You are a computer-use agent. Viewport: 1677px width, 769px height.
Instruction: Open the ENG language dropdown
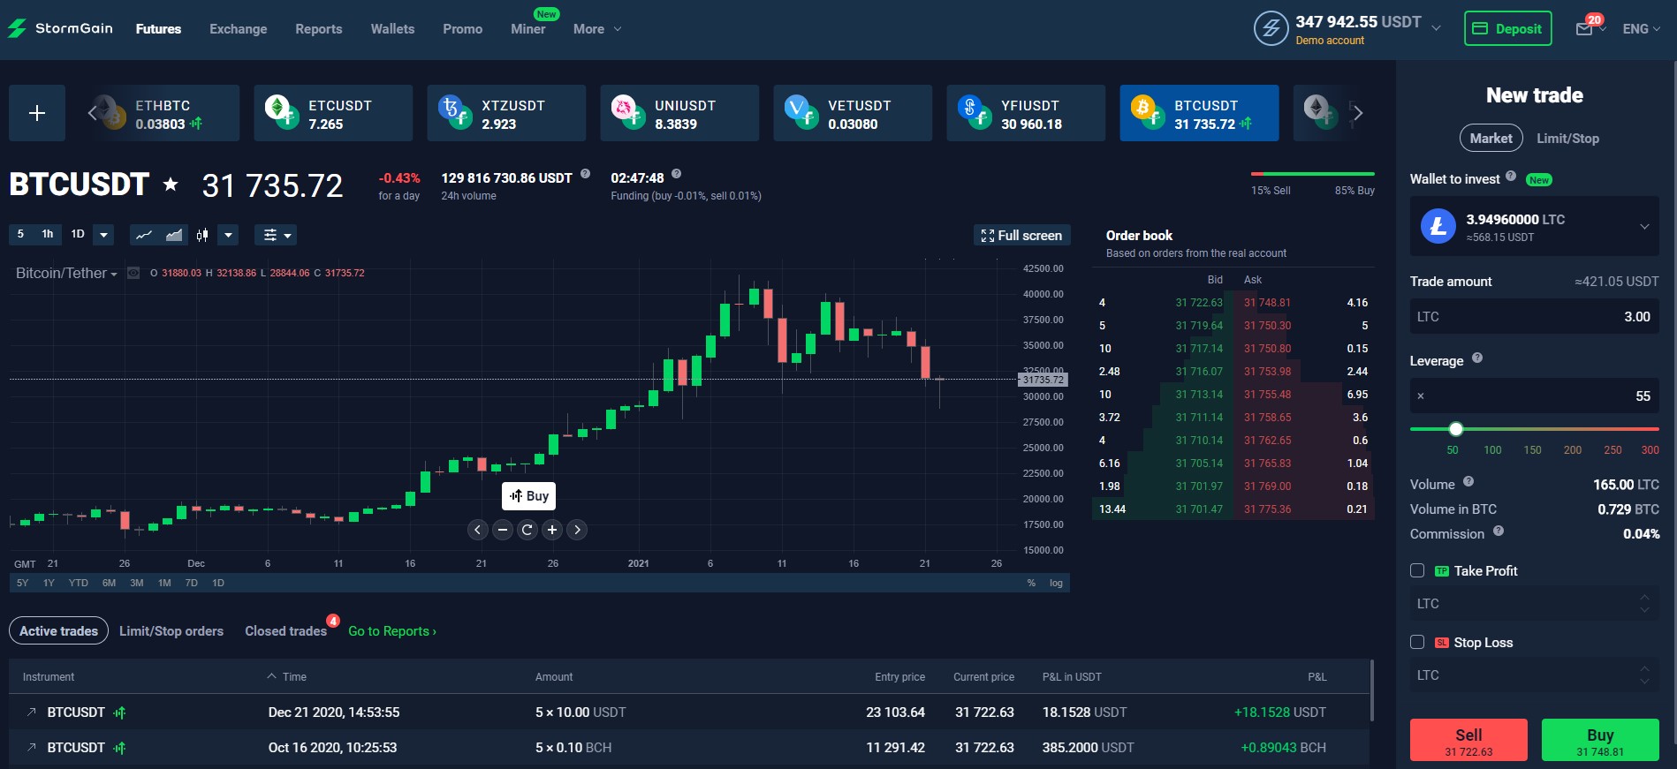1641,29
